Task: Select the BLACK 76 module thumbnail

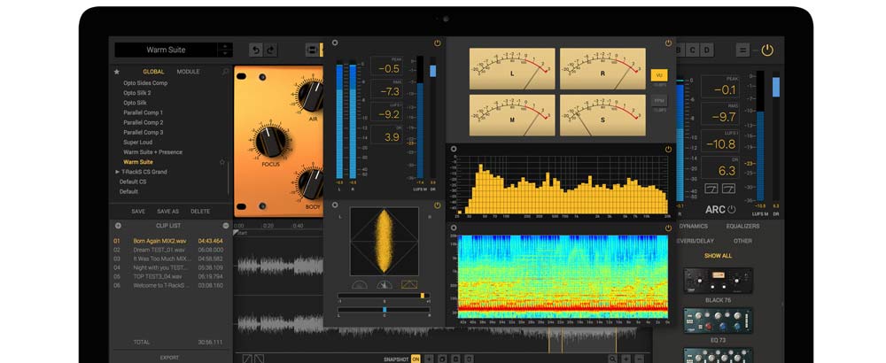Action: [x=718, y=280]
